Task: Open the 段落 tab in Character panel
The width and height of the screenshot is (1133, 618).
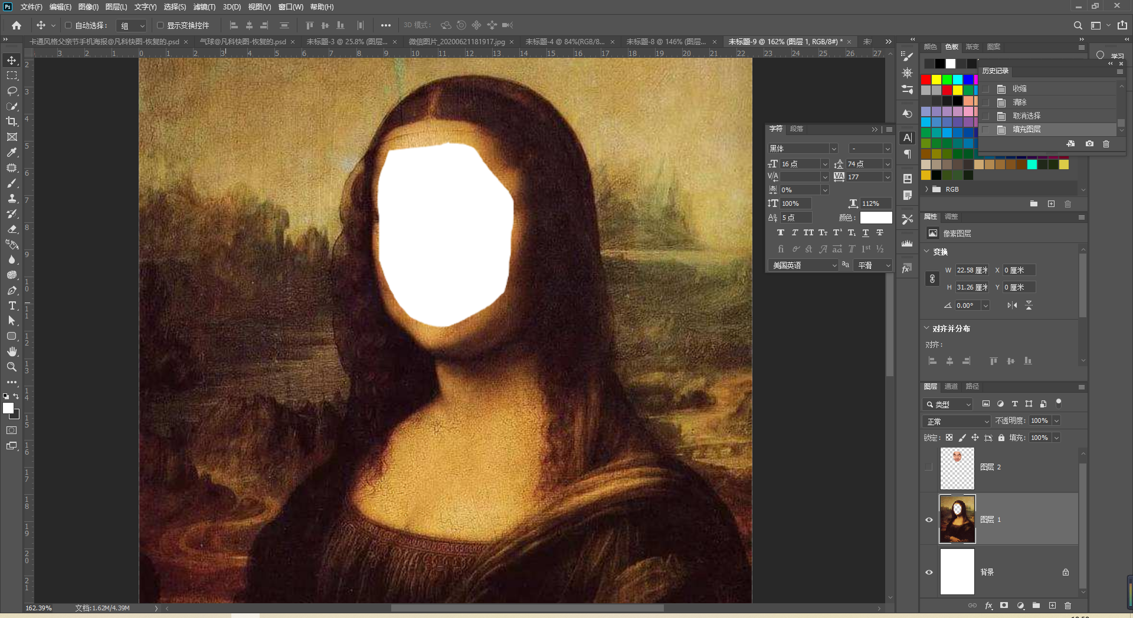Action: tap(797, 129)
